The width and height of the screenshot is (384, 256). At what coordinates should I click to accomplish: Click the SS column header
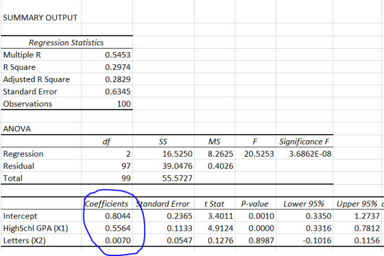click(163, 142)
